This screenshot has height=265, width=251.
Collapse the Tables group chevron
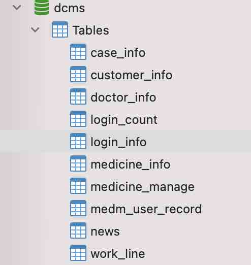(35, 30)
